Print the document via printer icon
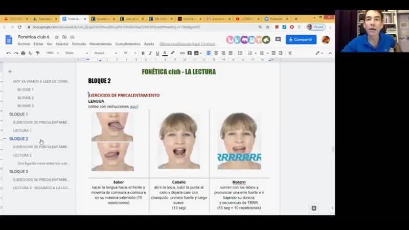Screen dimensions: 409x230 (23, 53)
